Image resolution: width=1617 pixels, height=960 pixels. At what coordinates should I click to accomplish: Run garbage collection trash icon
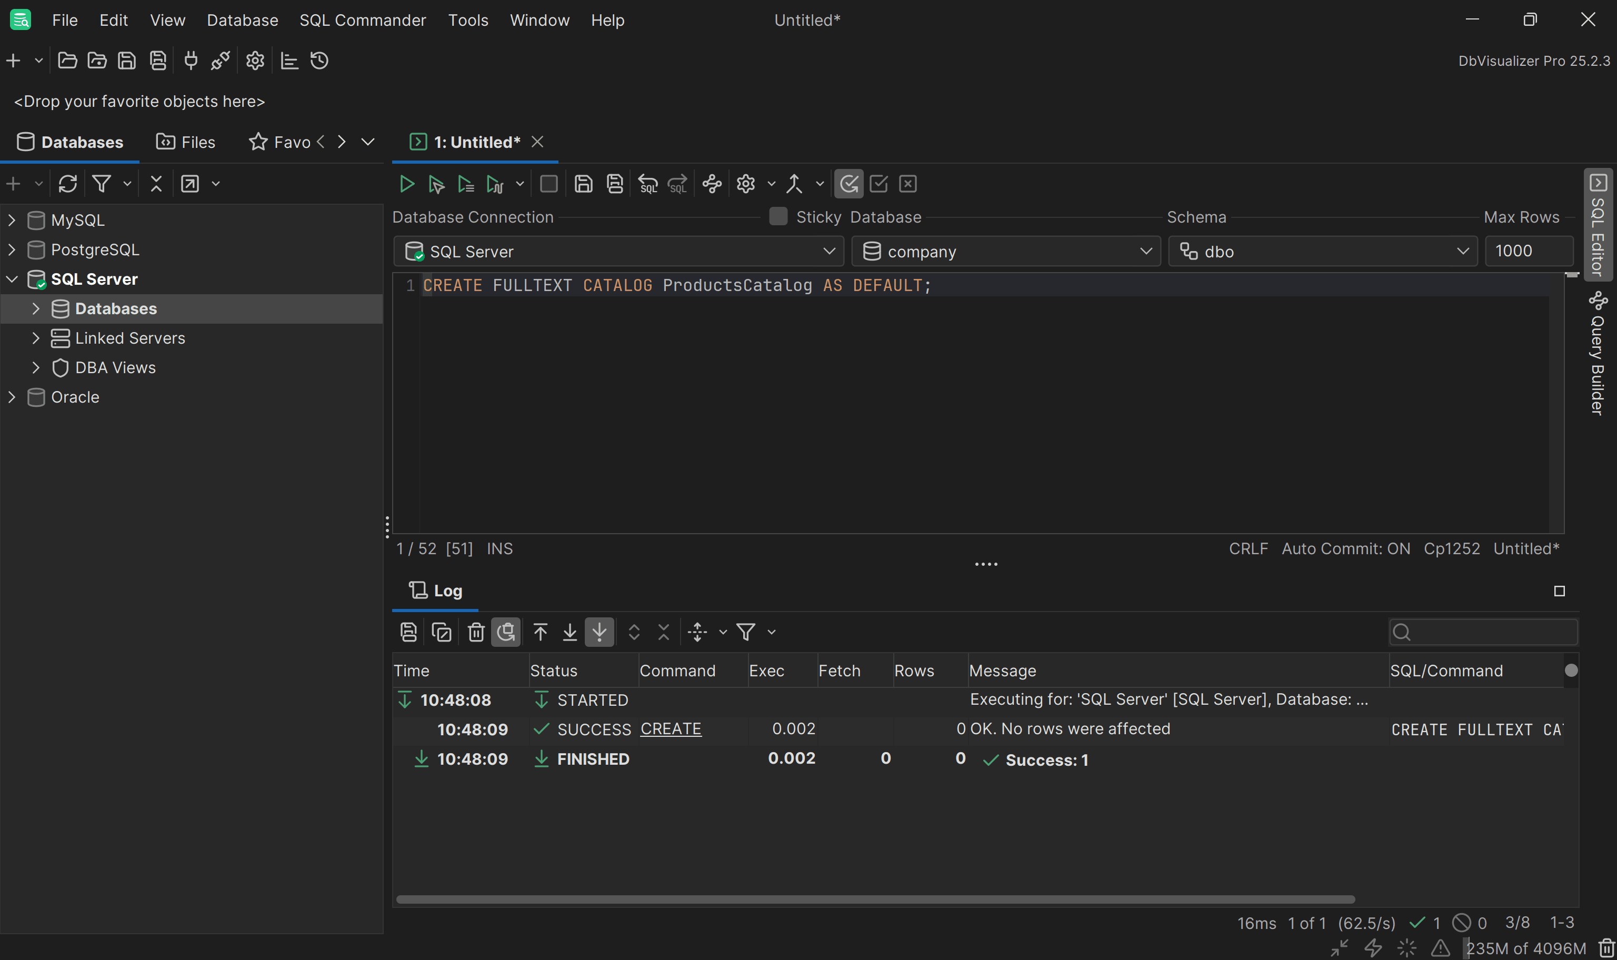(1606, 948)
